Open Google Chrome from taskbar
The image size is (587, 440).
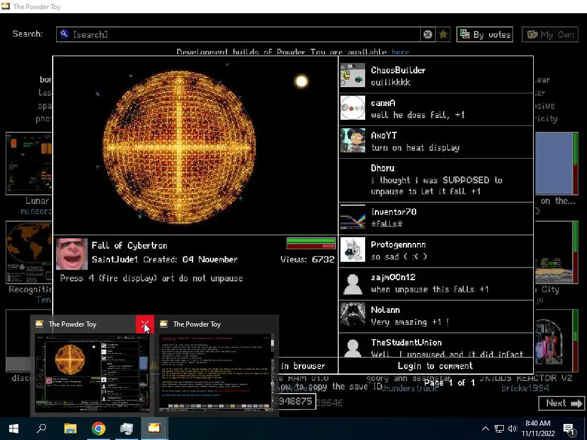[x=99, y=429]
